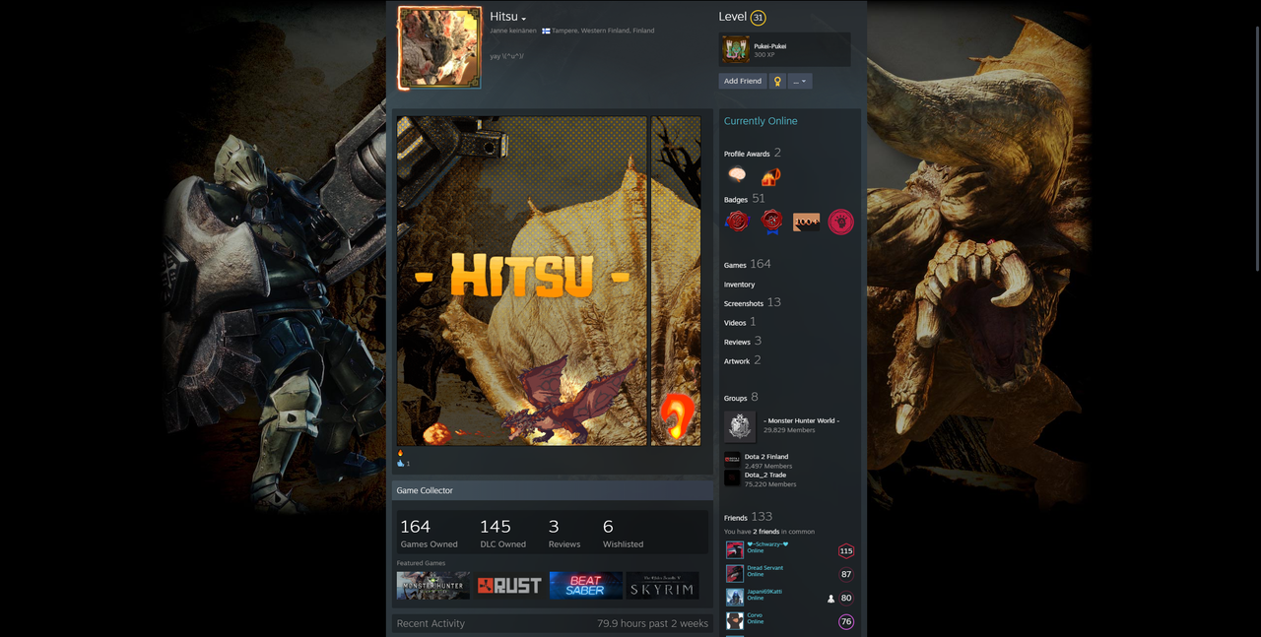The height and width of the screenshot is (637, 1261).
Task: Open the Games 164 link
Action: pos(748,264)
